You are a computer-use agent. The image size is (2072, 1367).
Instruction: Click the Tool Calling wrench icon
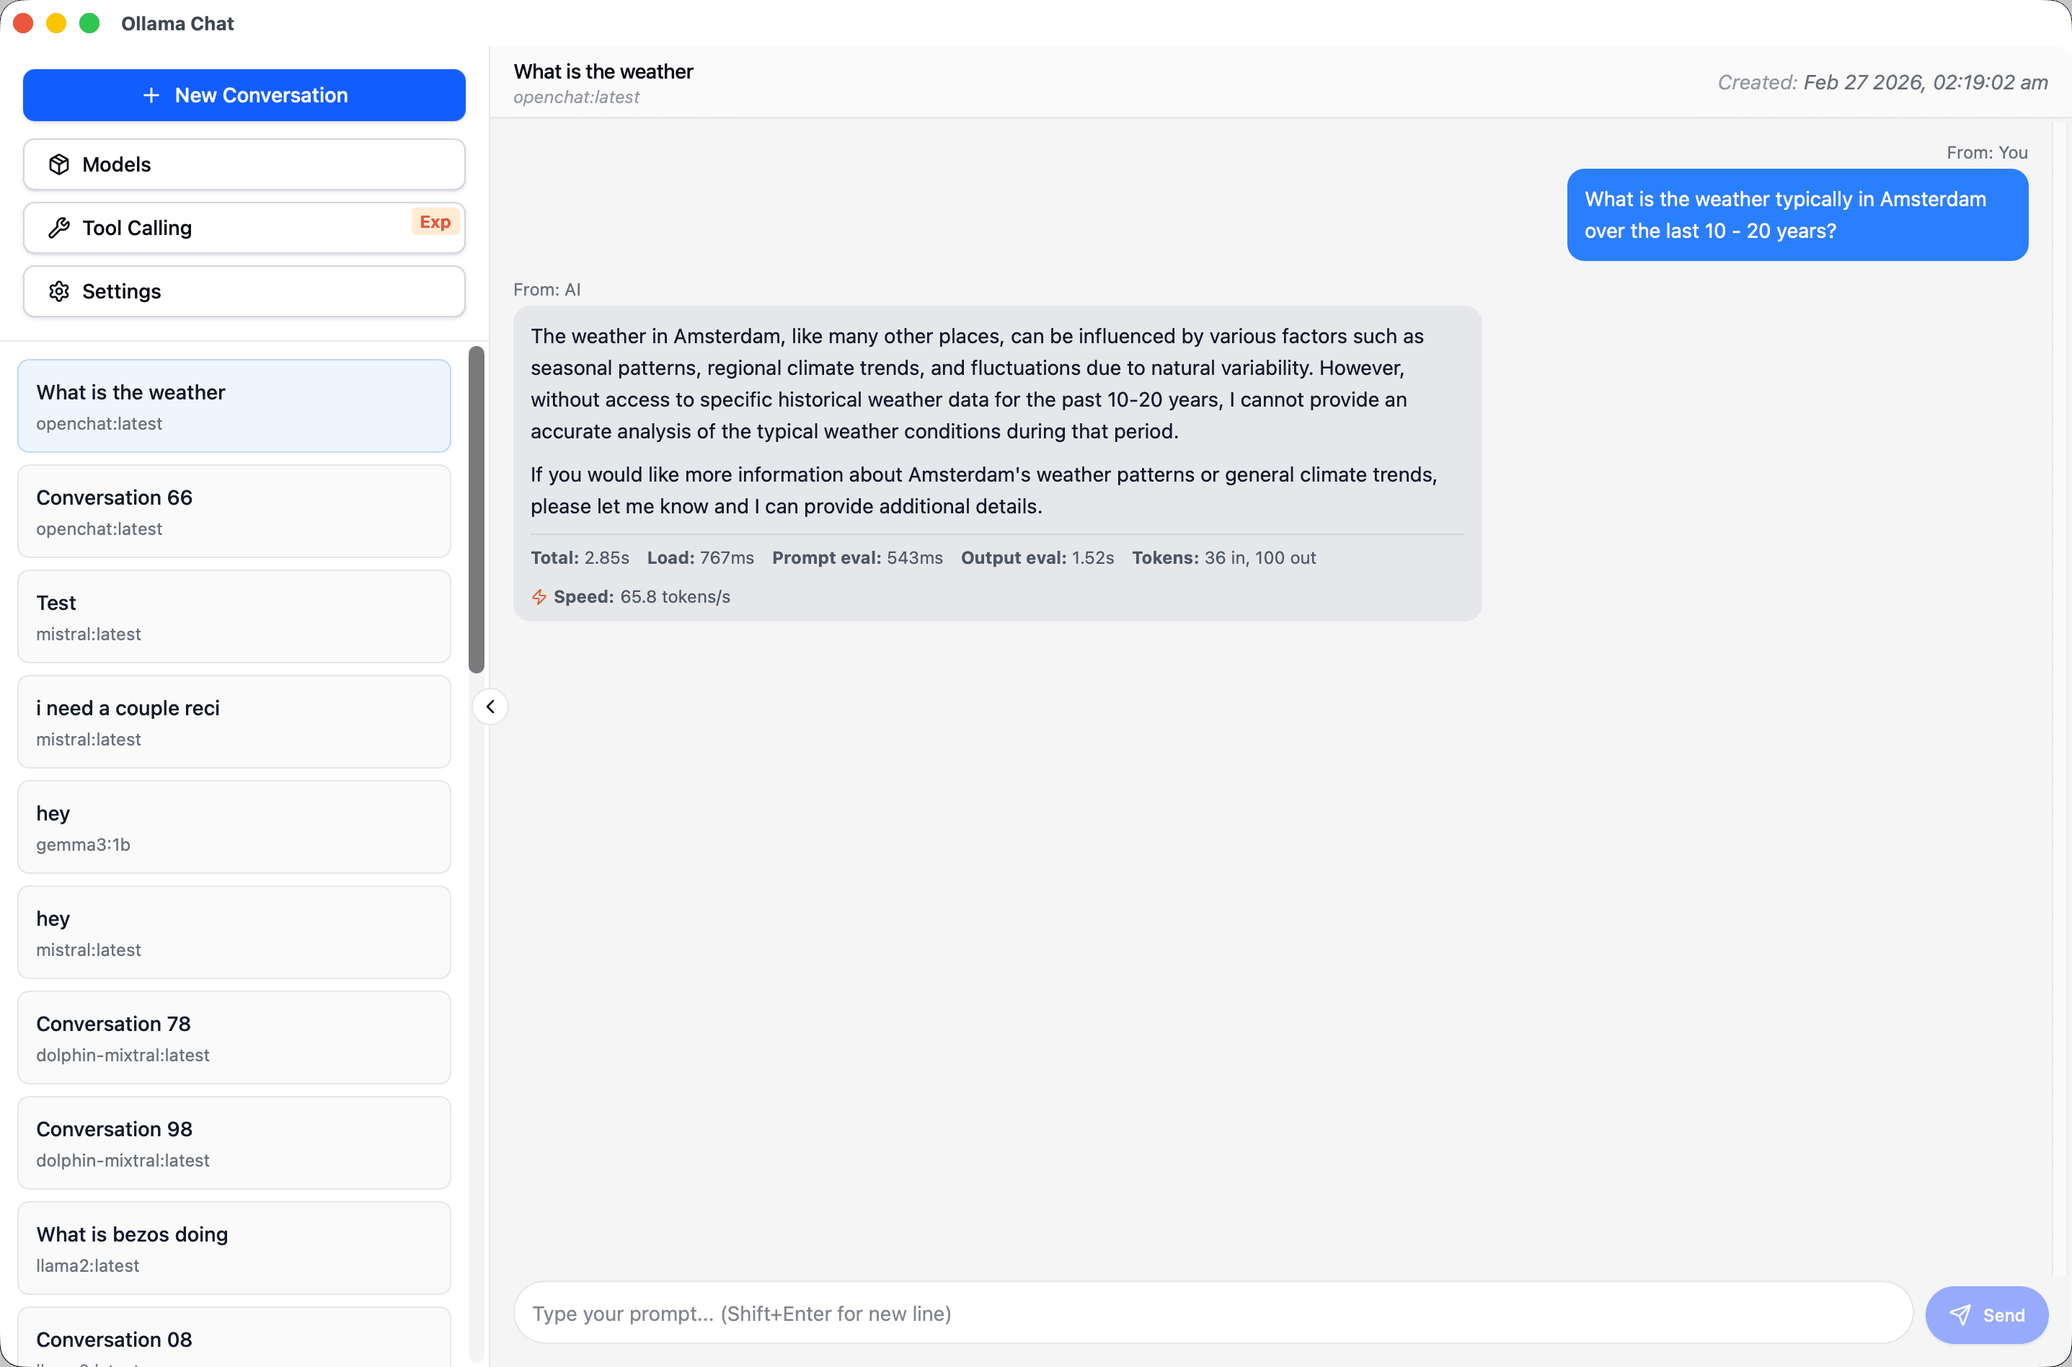pyautogui.click(x=58, y=228)
